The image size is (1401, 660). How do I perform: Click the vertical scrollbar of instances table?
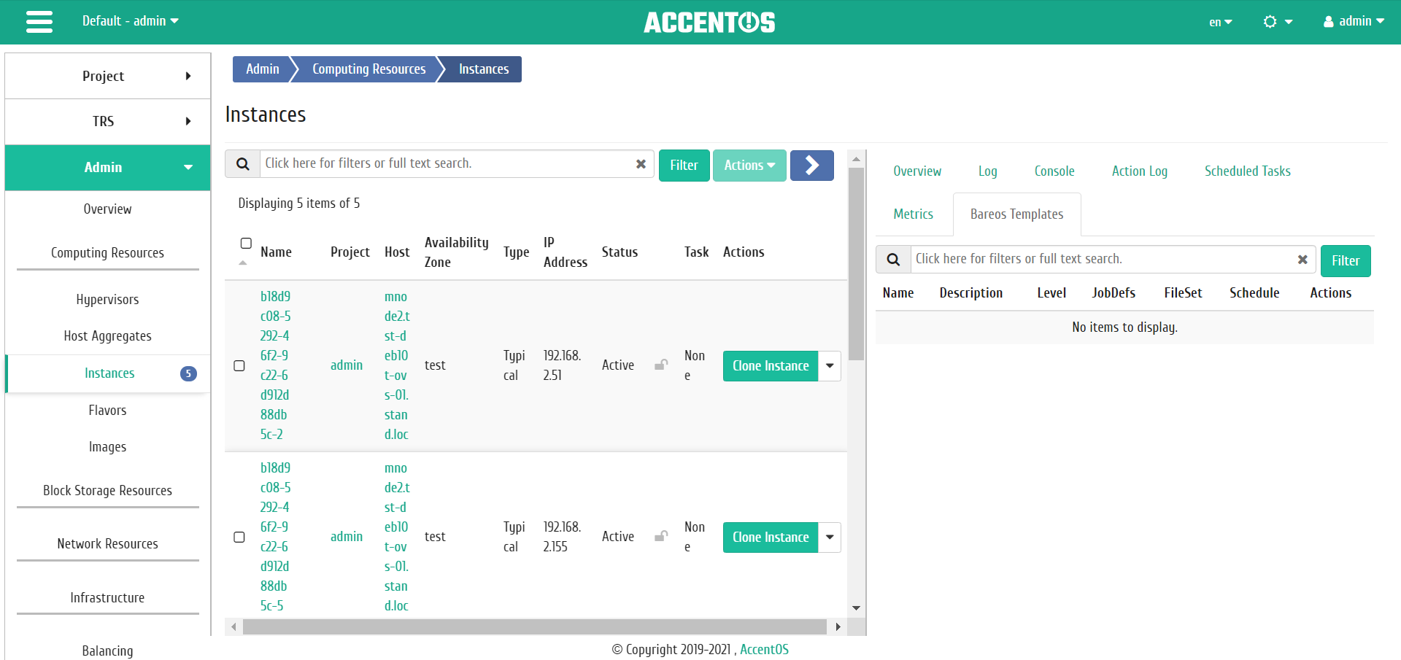(857, 264)
